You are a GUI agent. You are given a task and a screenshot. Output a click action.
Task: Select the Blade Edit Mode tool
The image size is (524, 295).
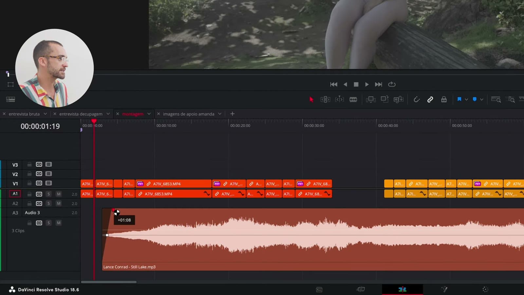pyautogui.click(x=353, y=99)
